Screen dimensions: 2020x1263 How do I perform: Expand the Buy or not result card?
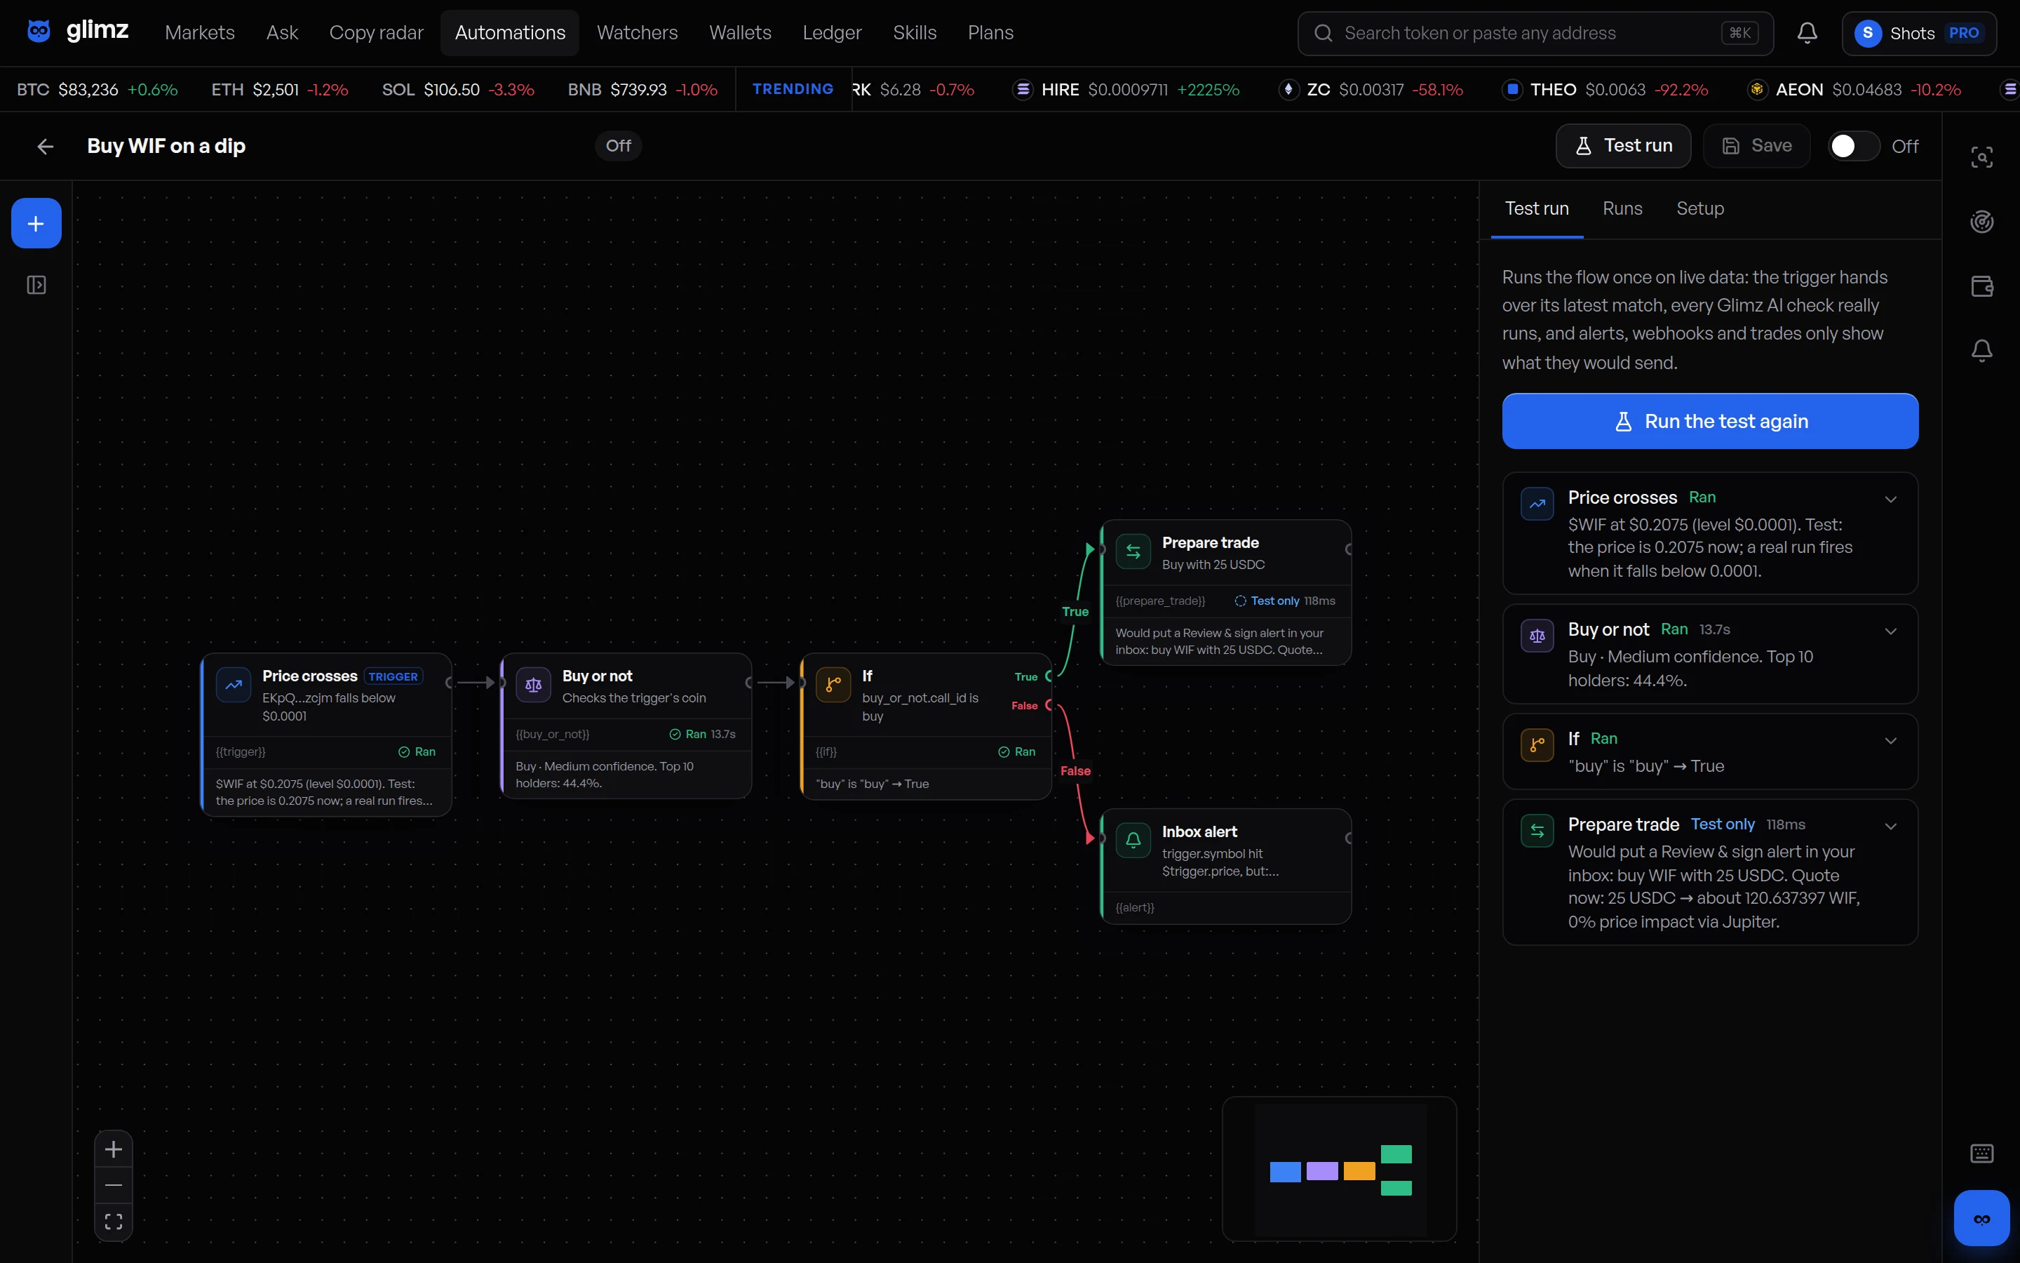[1891, 631]
